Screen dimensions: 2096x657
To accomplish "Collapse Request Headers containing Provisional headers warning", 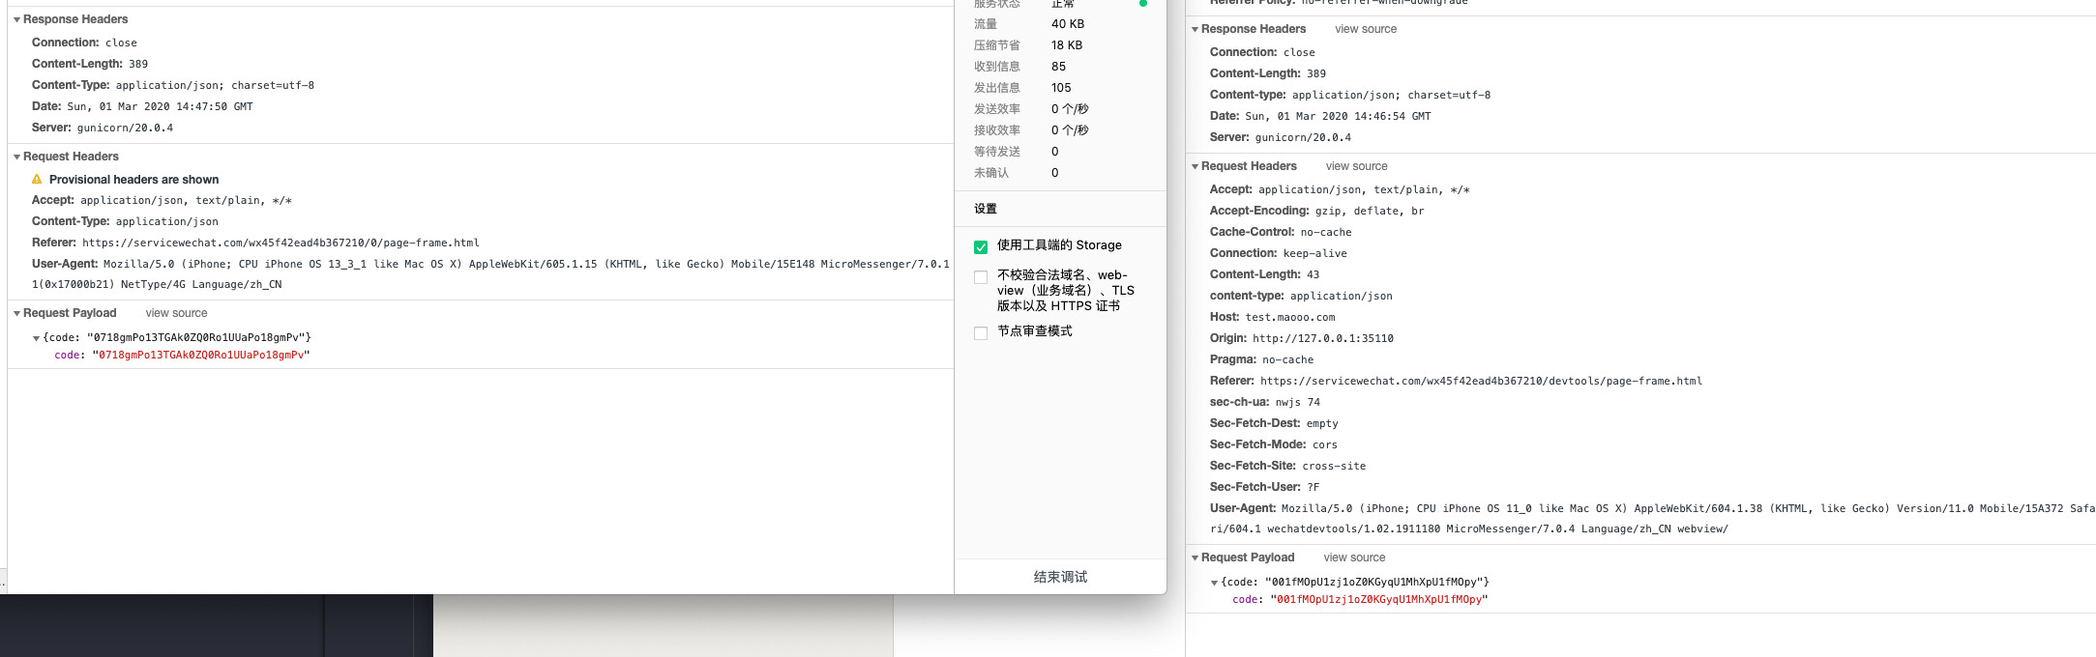I will [16, 157].
